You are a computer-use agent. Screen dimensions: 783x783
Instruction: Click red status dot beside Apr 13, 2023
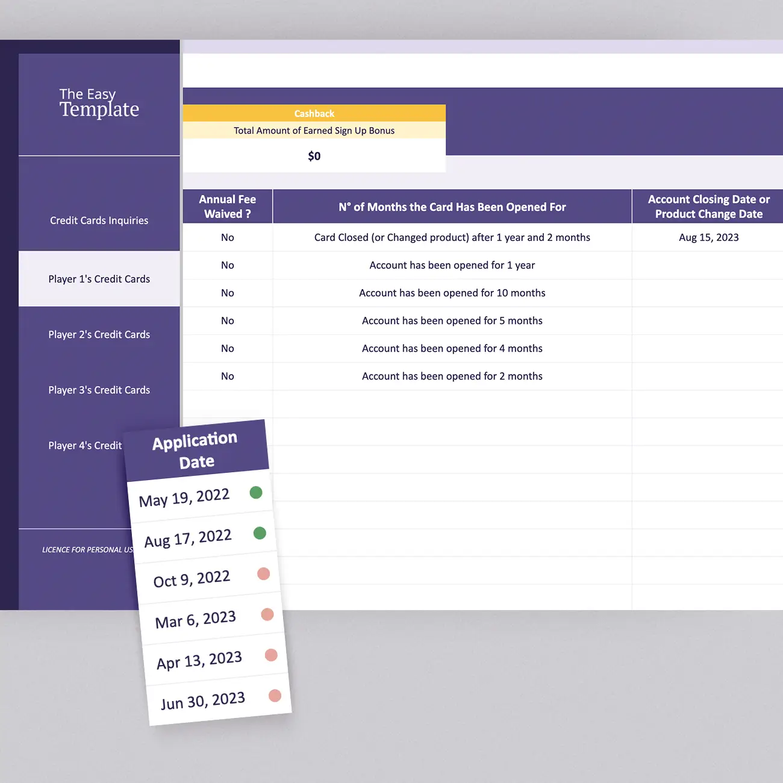(x=271, y=655)
